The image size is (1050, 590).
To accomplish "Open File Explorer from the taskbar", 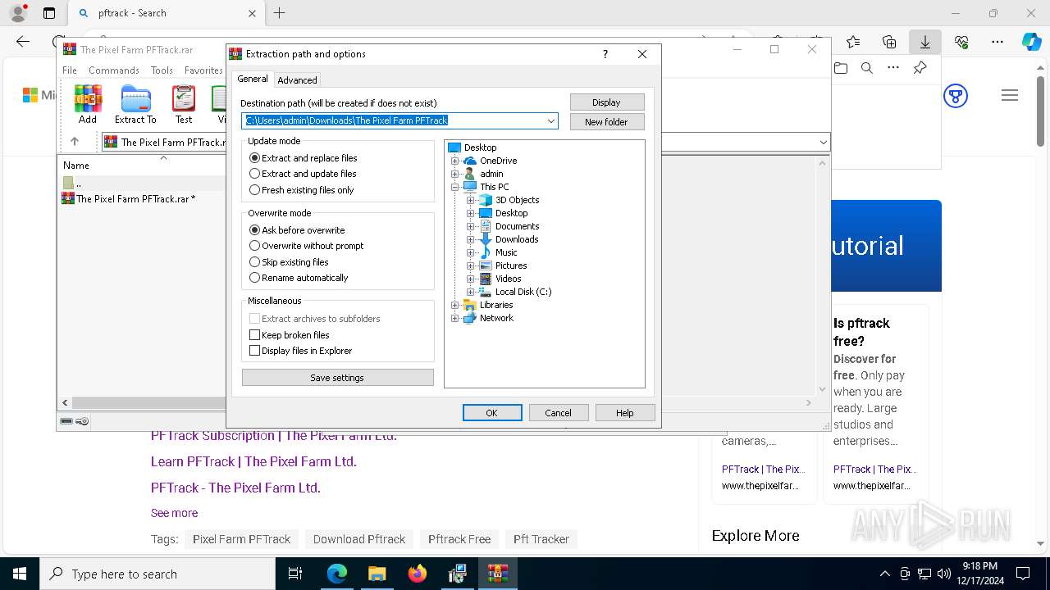I will [377, 574].
